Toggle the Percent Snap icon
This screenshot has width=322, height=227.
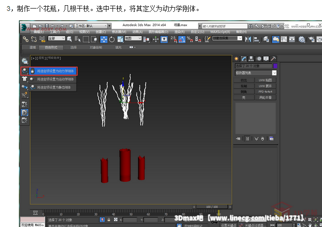click(x=190, y=39)
